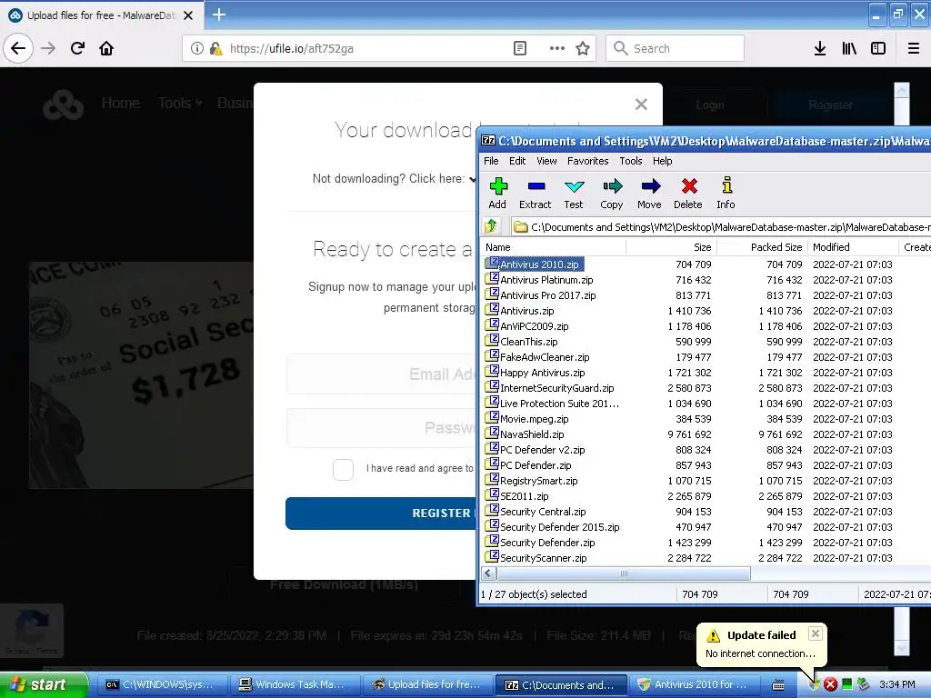This screenshot has height=698, width=931.
Task: Click the network connection tray icon
Action: point(863,684)
